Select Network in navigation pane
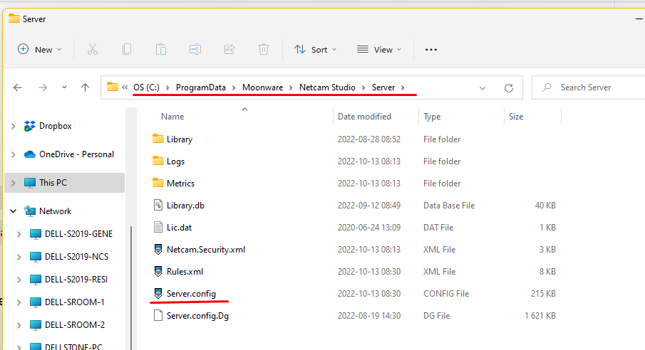The height and width of the screenshot is (350, 645). coord(55,211)
